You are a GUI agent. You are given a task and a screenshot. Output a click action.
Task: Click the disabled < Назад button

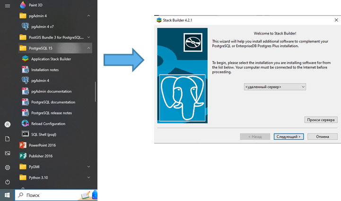click(255, 136)
